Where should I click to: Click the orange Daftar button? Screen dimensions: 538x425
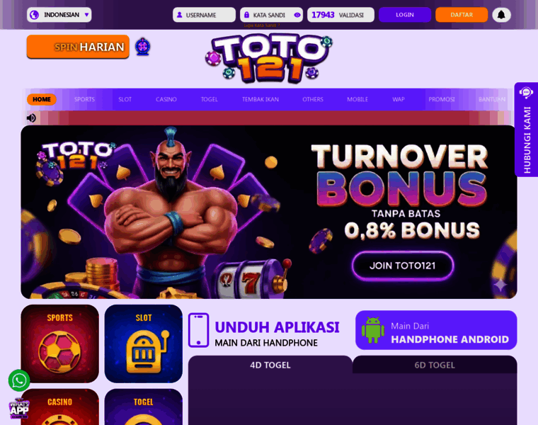[462, 15]
